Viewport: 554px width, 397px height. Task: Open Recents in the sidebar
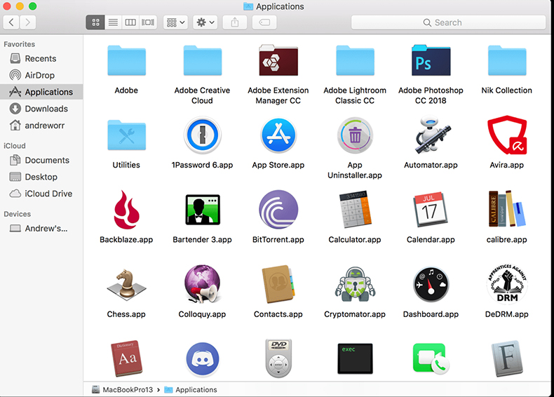coord(41,59)
